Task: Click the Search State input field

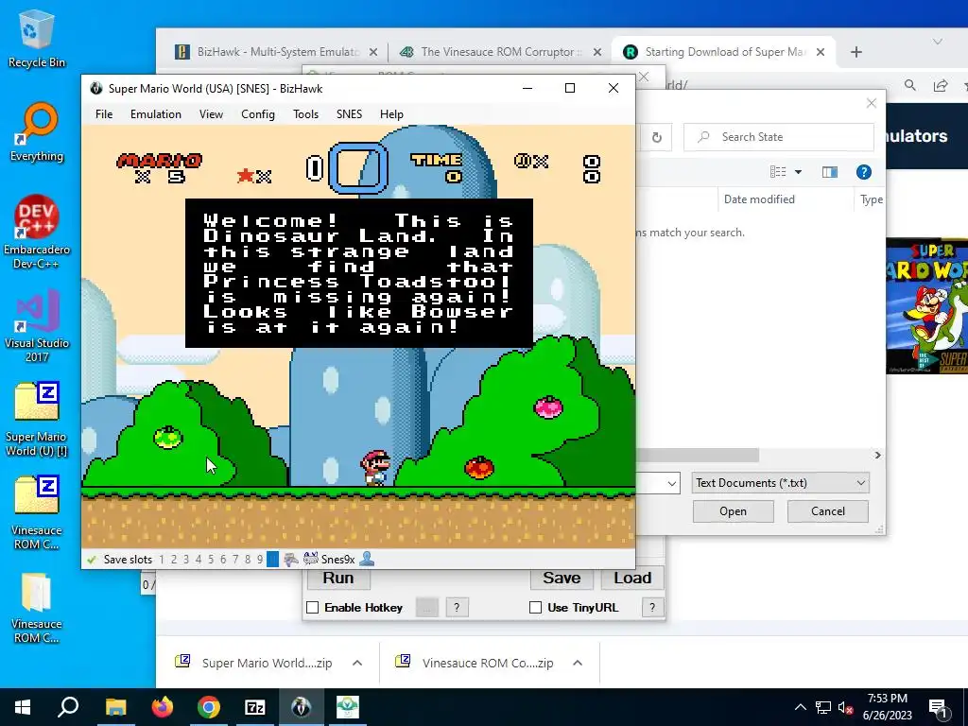Action: click(x=779, y=137)
